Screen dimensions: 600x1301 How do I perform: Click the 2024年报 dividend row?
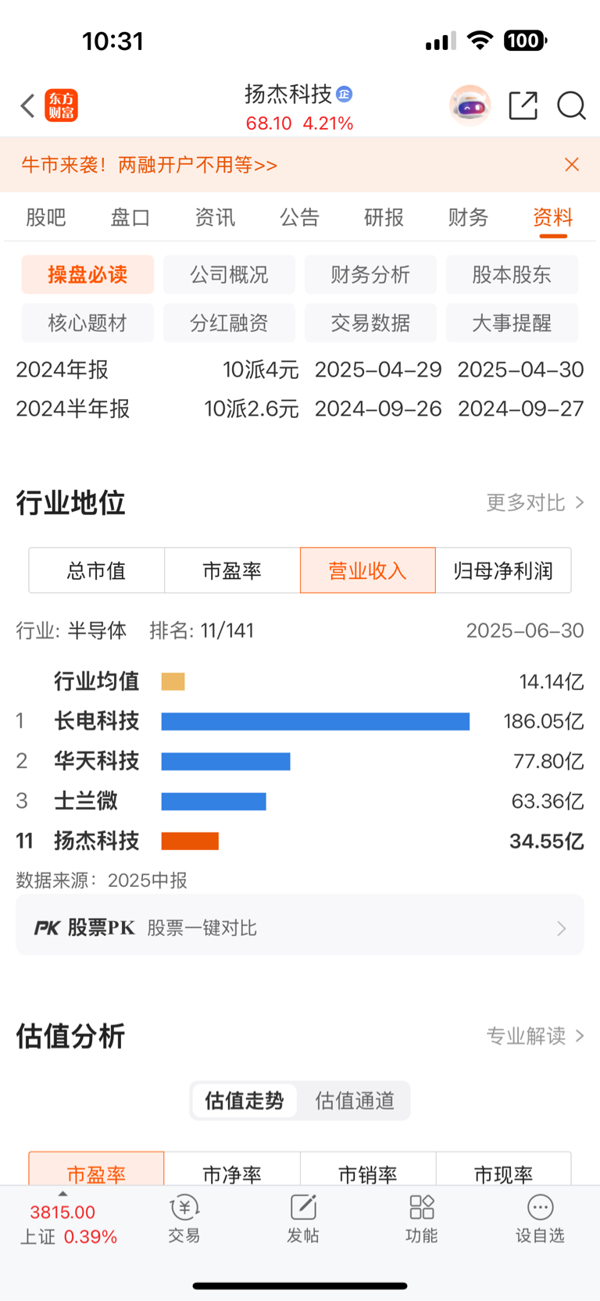point(300,370)
